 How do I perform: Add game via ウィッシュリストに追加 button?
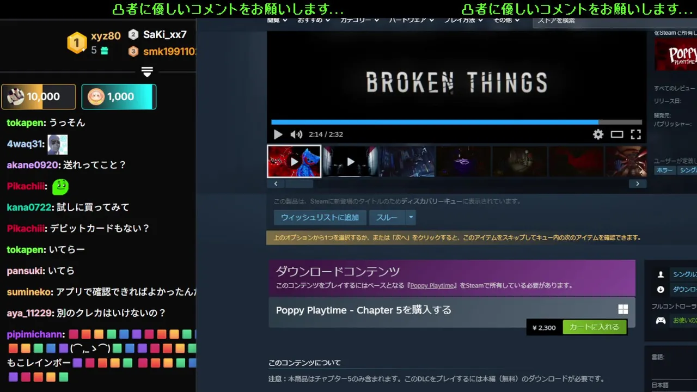320,217
